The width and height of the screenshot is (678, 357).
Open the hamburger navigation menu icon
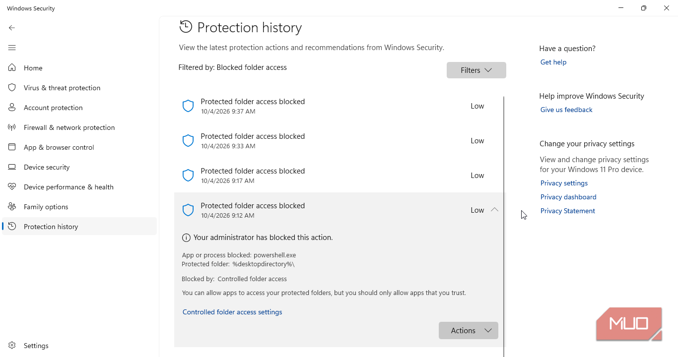tap(12, 48)
